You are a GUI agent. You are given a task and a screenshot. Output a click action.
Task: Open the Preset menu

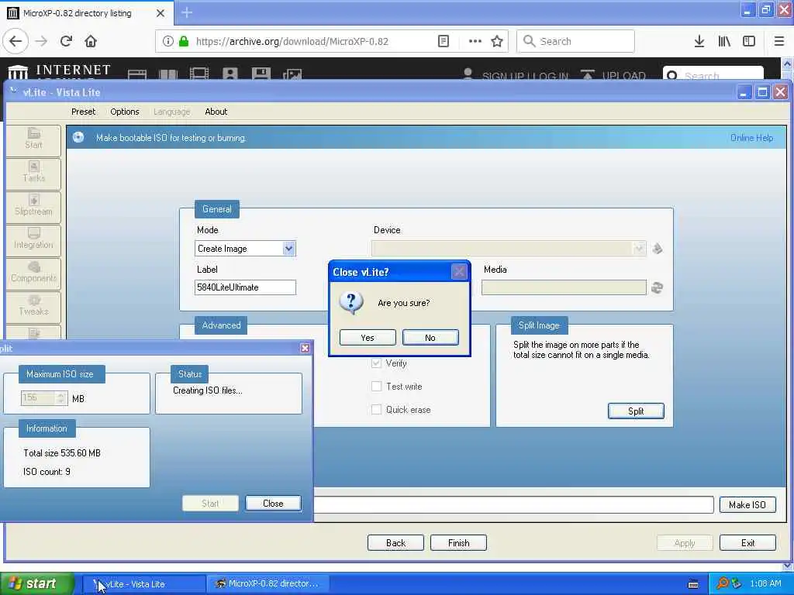pos(83,112)
